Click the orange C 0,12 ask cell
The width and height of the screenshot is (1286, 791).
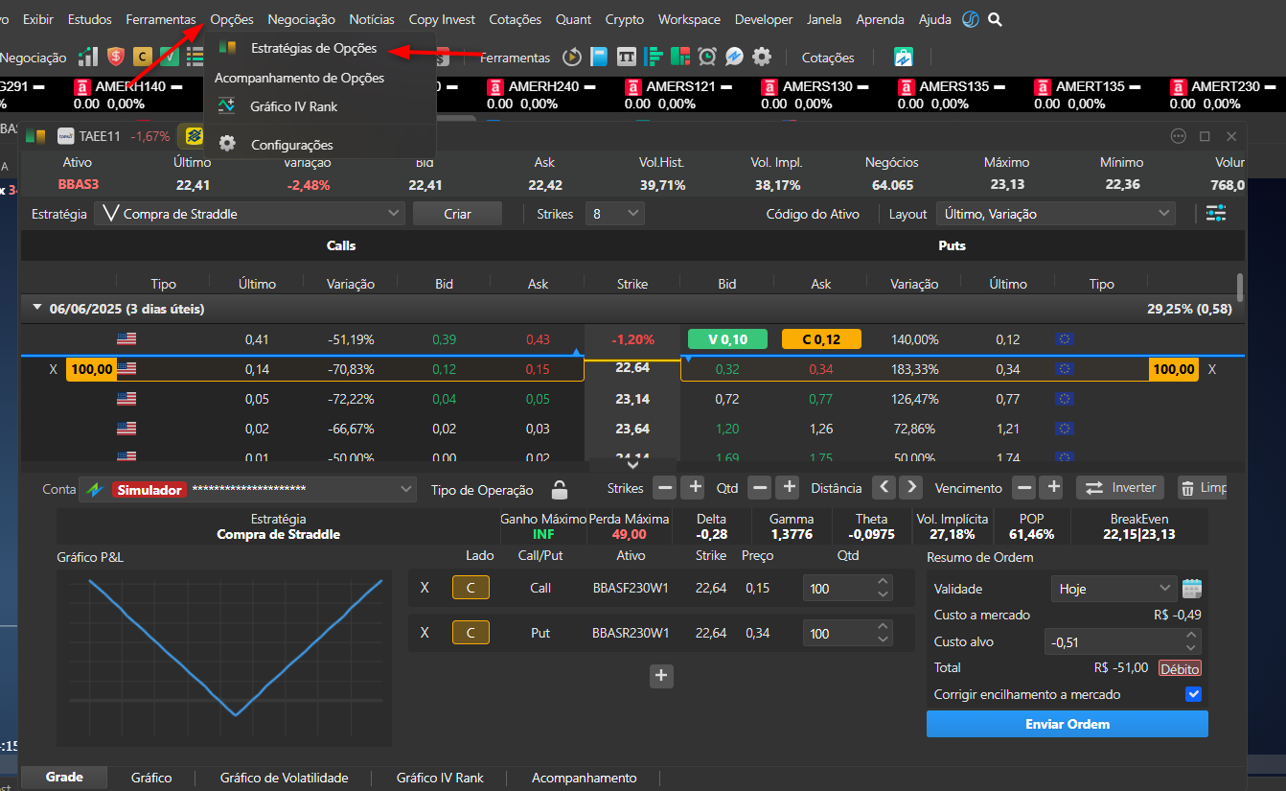point(821,339)
